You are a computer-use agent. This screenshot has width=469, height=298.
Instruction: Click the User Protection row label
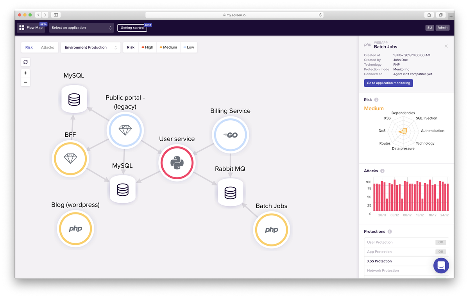pyautogui.click(x=380, y=243)
